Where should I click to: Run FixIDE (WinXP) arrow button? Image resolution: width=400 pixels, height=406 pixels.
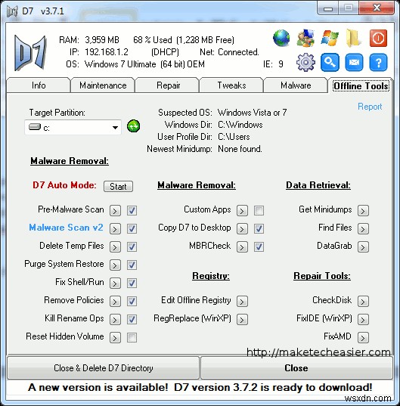(363, 319)
